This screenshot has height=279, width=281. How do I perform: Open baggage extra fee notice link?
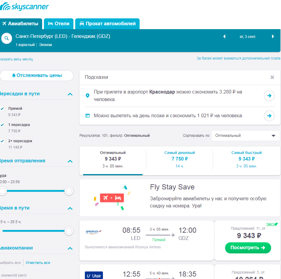[x=238, y=58]
